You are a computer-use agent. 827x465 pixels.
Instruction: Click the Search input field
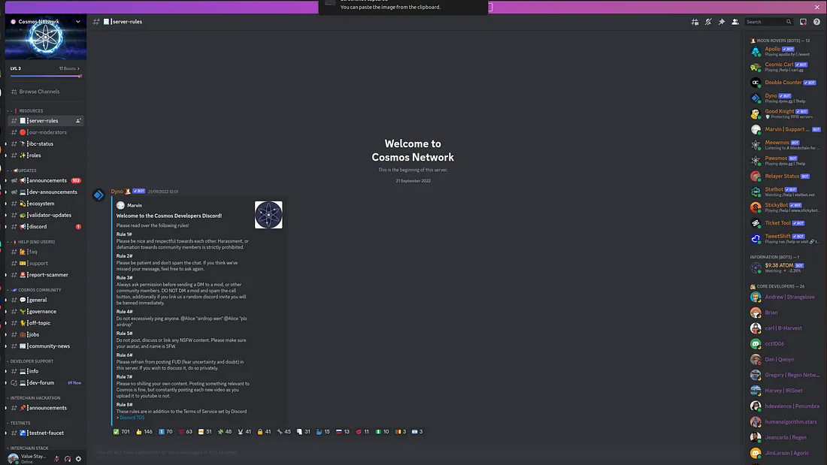(765, 22)
